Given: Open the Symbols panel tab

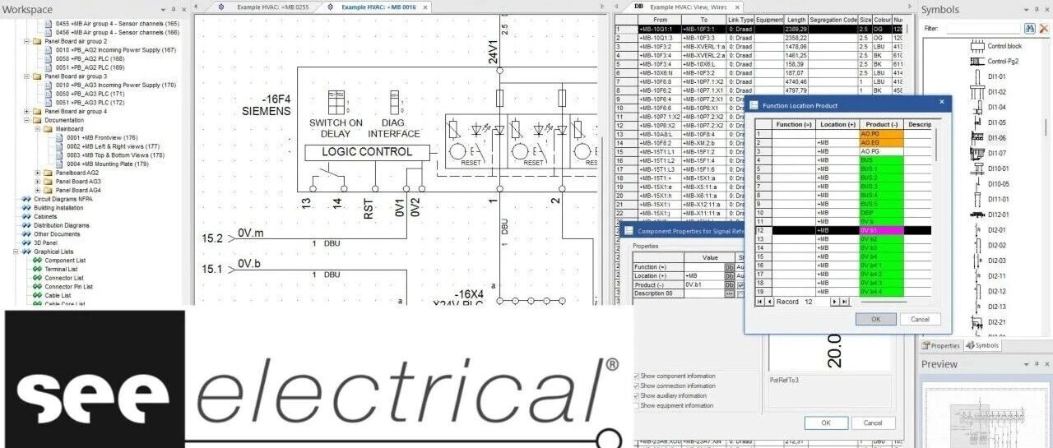Looking at the screenshot, I should [982, 345].
